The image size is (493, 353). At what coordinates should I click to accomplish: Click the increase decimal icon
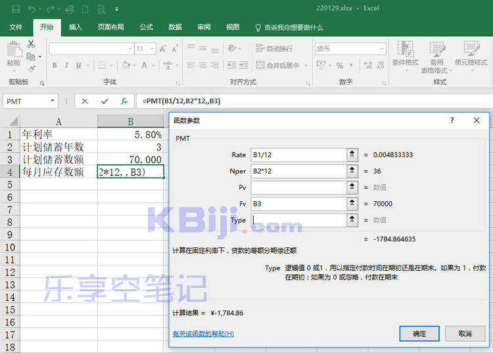(368, 65)
